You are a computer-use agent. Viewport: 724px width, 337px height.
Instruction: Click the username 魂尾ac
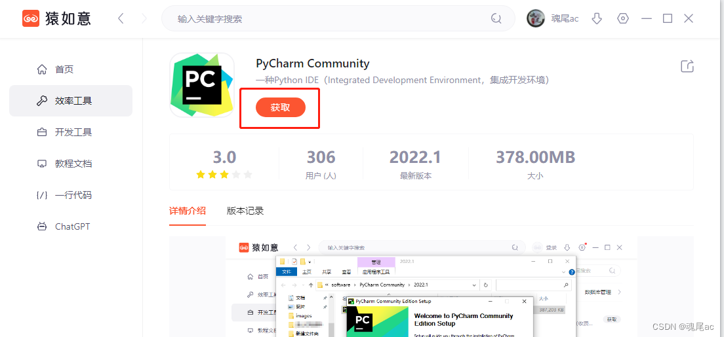pyautogui.click(x=565, y=18)
